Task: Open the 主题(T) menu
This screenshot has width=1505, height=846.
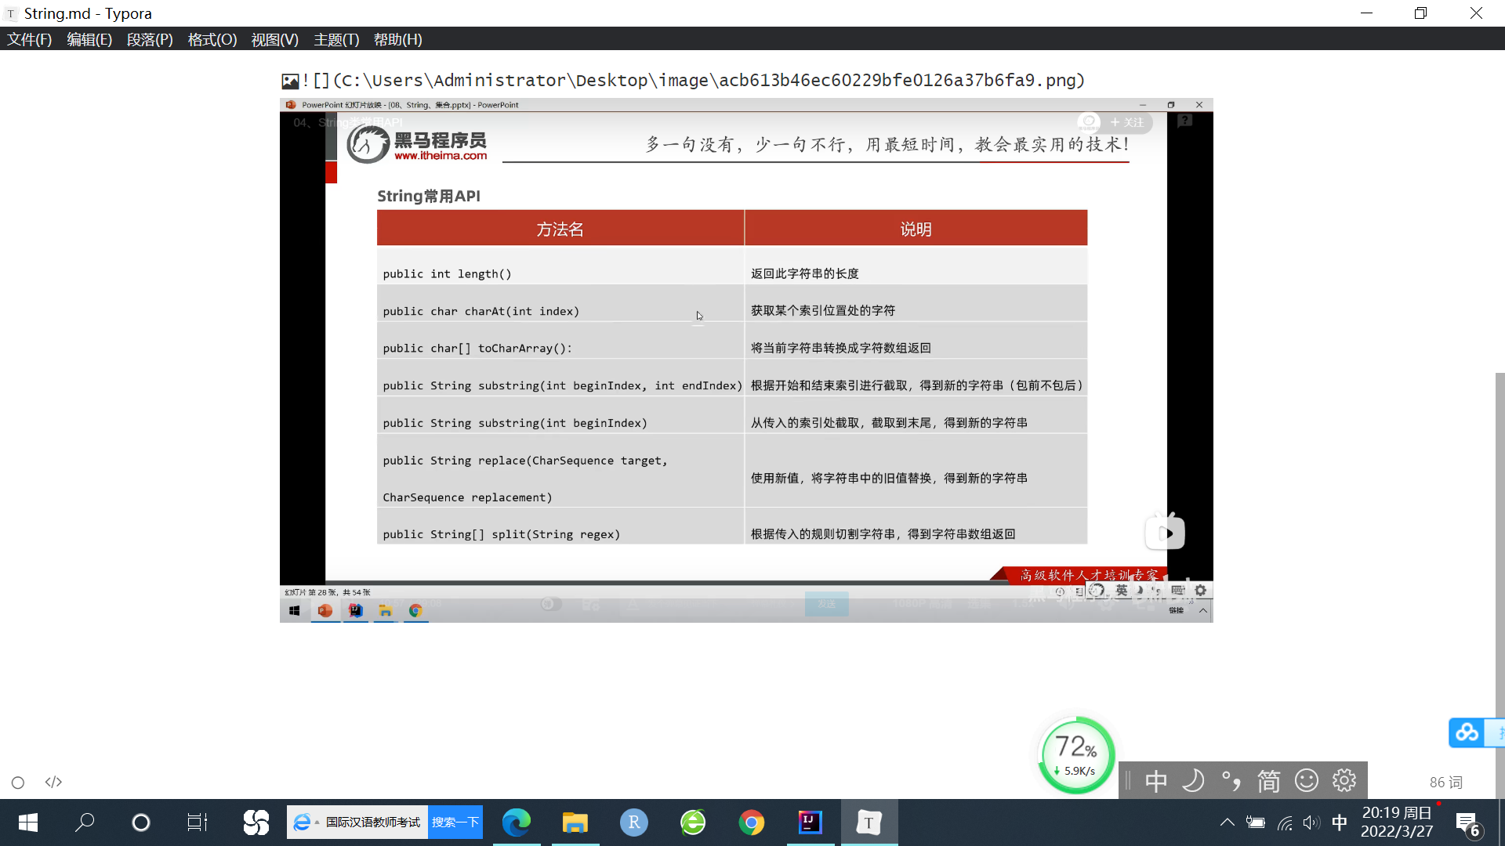Action: (336, 39)
